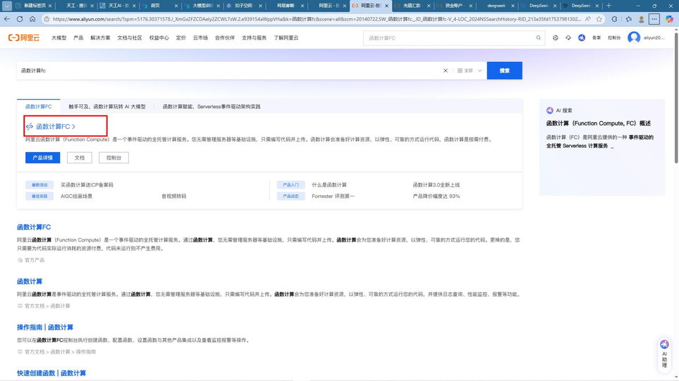Click the round globe icon beside header search
Viewport: 679px width, 381px height.
point(555,37)
